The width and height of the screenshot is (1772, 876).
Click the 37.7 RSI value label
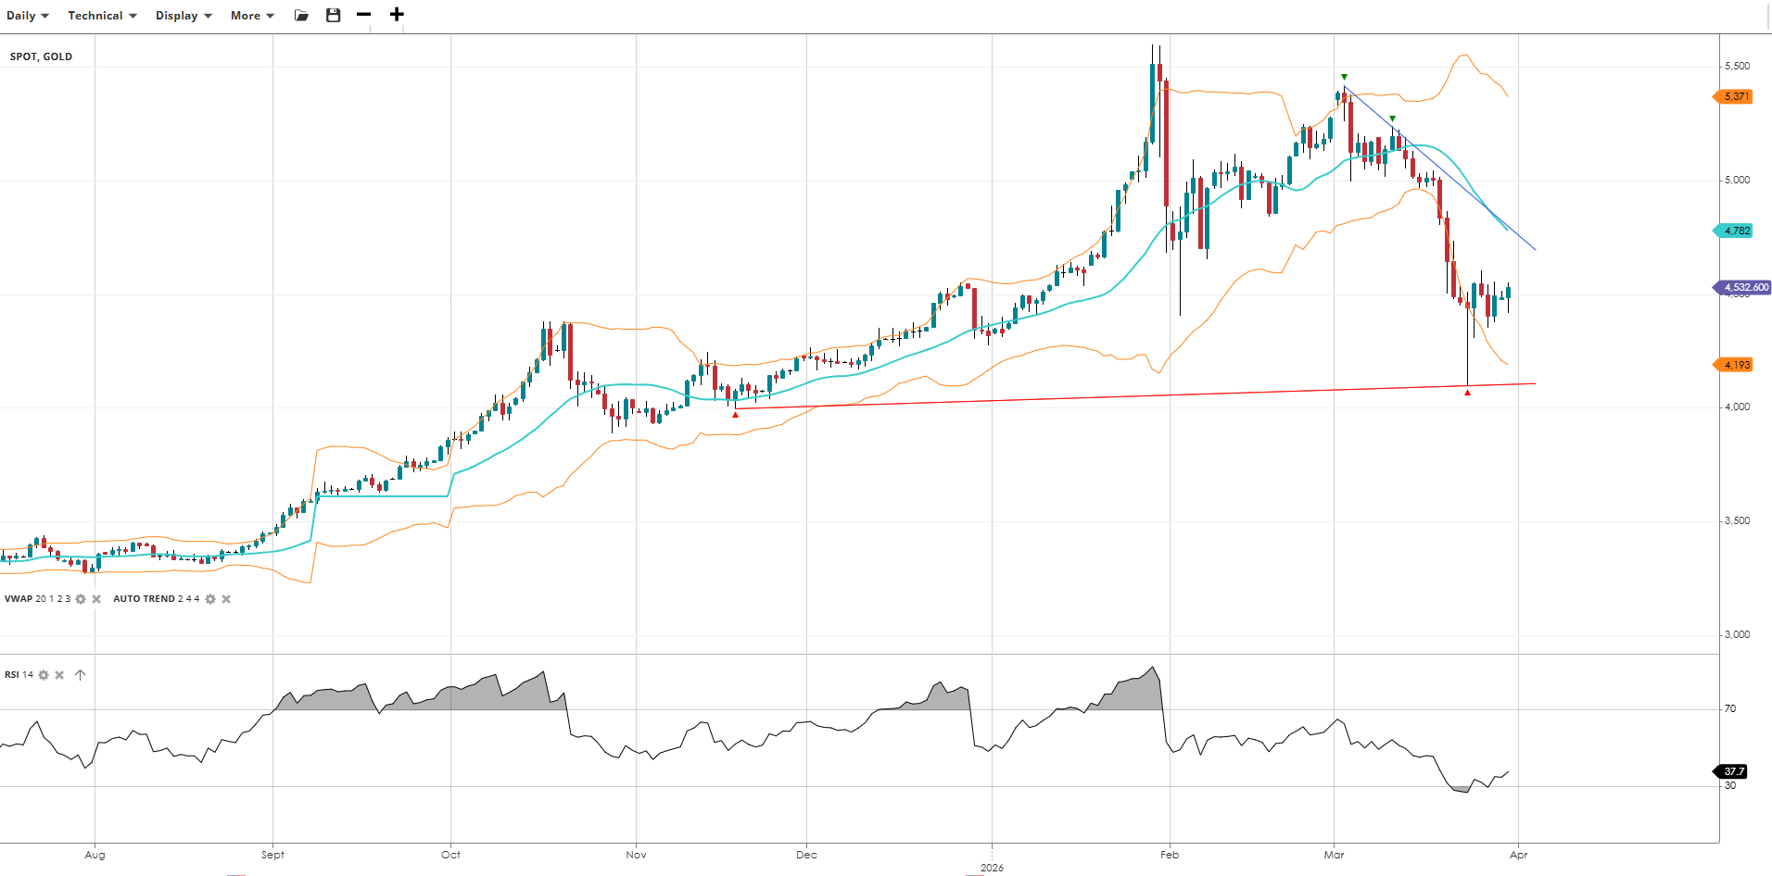(x=1733, y=771)
